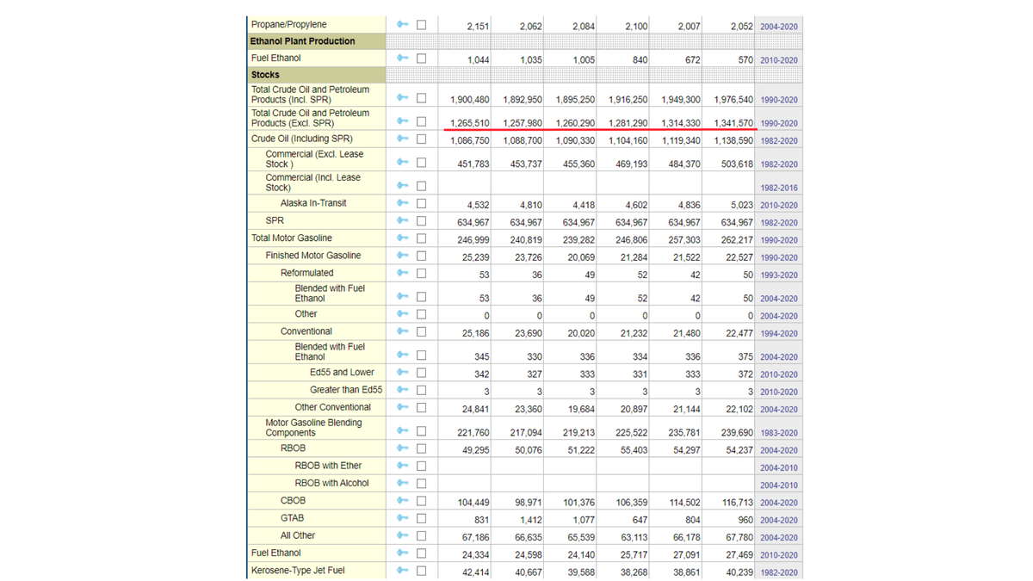1033x581 pixels.
Task: Click the arrow icon in the RBOB row
Action: pyautogui.click(x=402, y=448)
